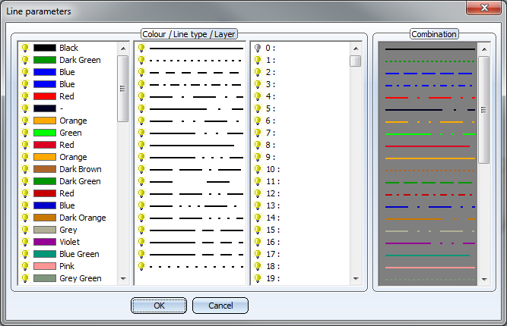This screenshot has height=326, width=507.
Task: Select the layer label "0 :"
Action: click(x=271, y=48)
